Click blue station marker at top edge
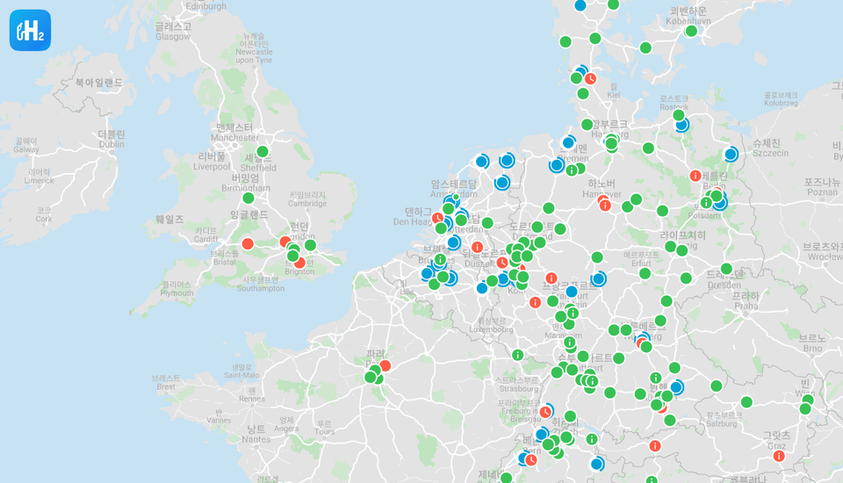 click(580, 5)
